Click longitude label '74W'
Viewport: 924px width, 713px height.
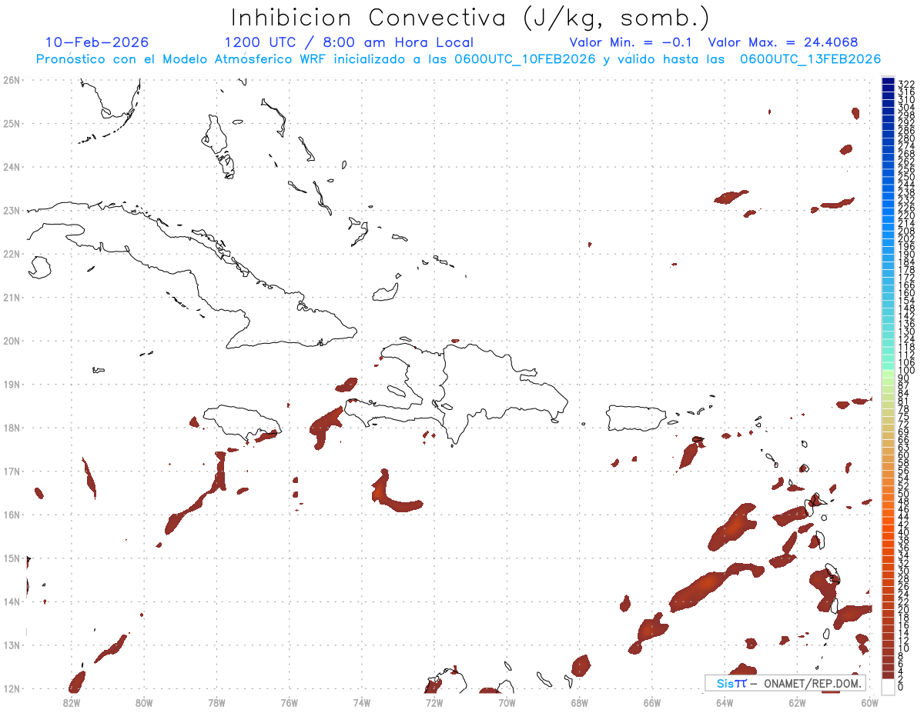362,702
